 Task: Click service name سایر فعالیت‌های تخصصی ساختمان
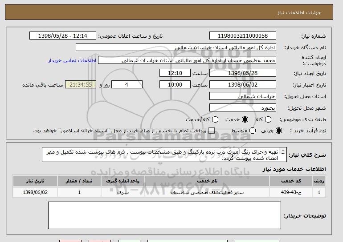click(x=207, y=193)
